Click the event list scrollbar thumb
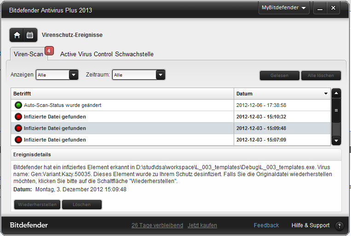This screenshot has width=351, height=236. pyautogui.click(x=336, y=110)
